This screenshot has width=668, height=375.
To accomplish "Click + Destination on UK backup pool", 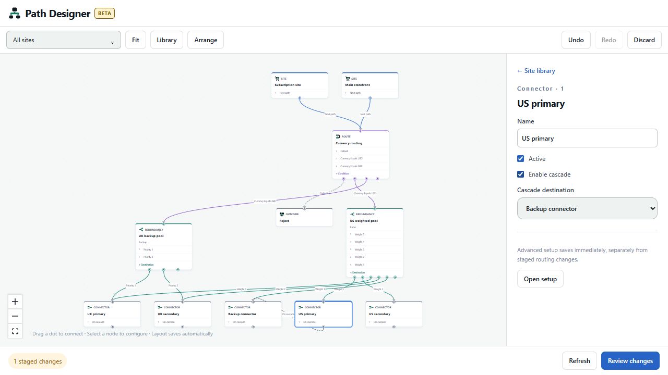I will point(146,265).
